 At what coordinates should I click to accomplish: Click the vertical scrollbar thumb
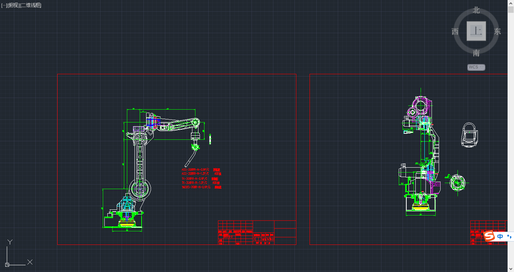click(511, 10)
